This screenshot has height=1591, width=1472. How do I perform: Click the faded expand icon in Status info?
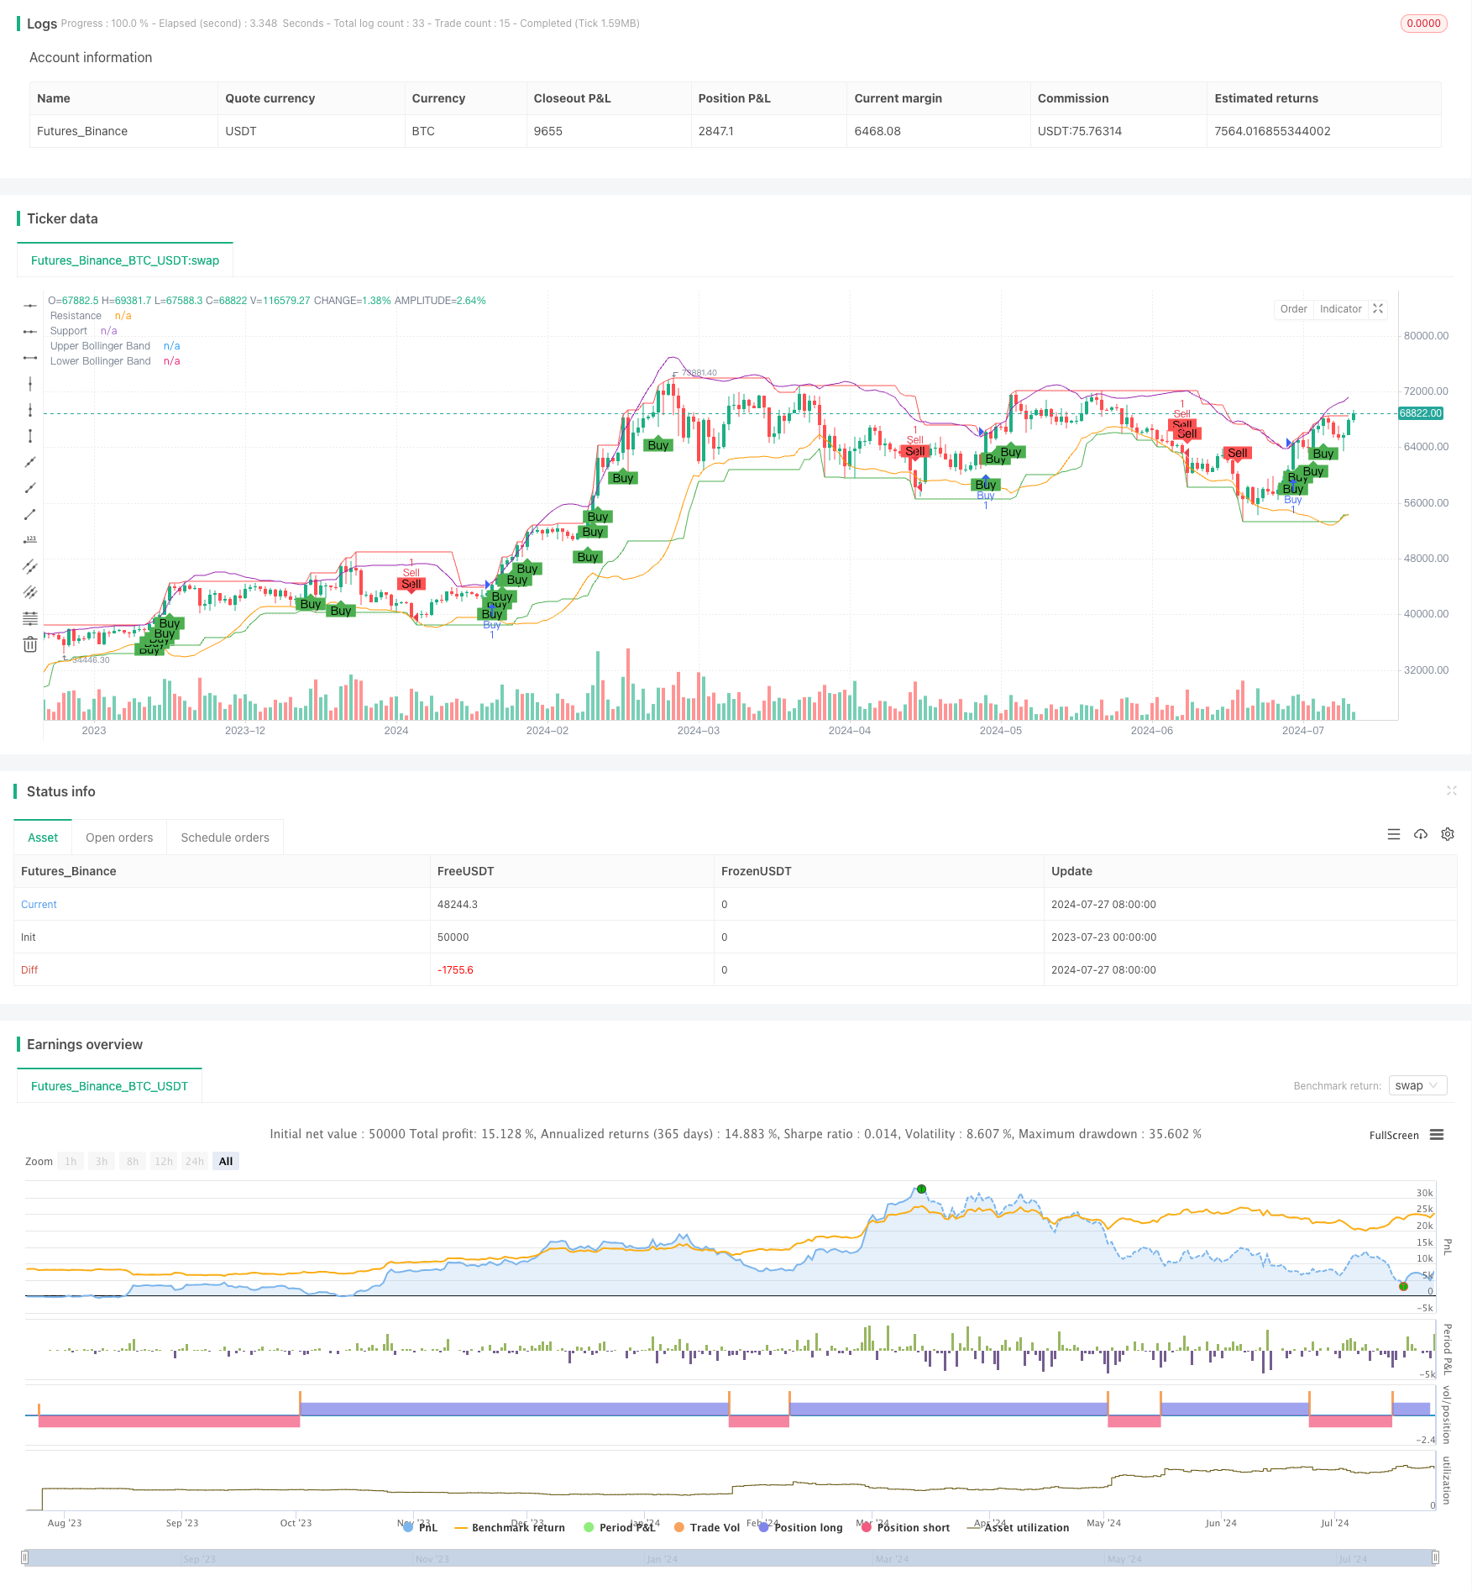tap(1452, 790)
